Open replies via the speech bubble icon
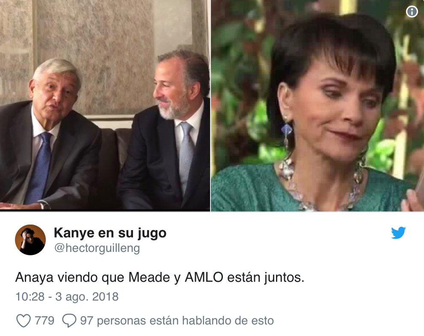Screen dimensions: 424x336 69,321
